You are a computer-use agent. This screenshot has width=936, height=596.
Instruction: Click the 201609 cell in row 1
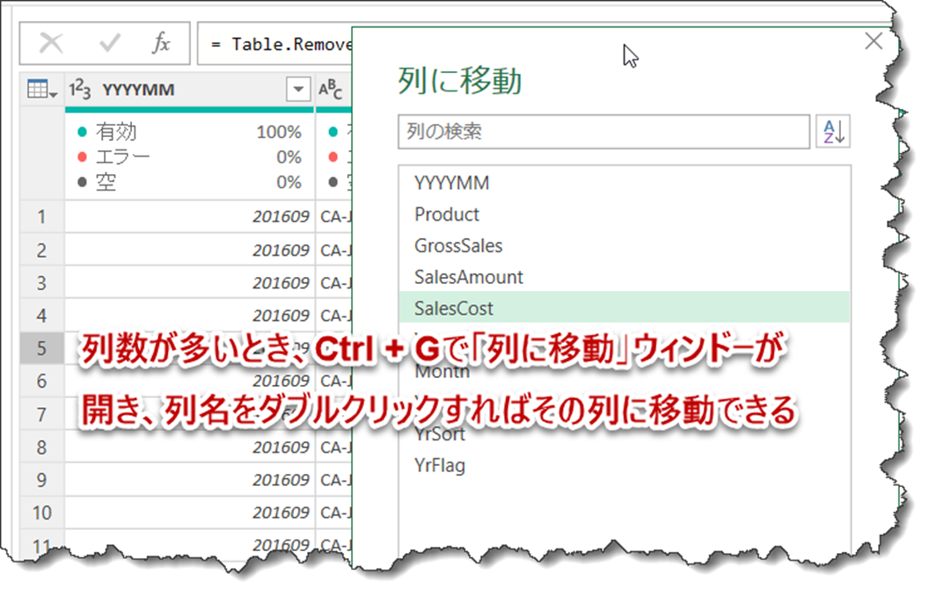[190, 216]
